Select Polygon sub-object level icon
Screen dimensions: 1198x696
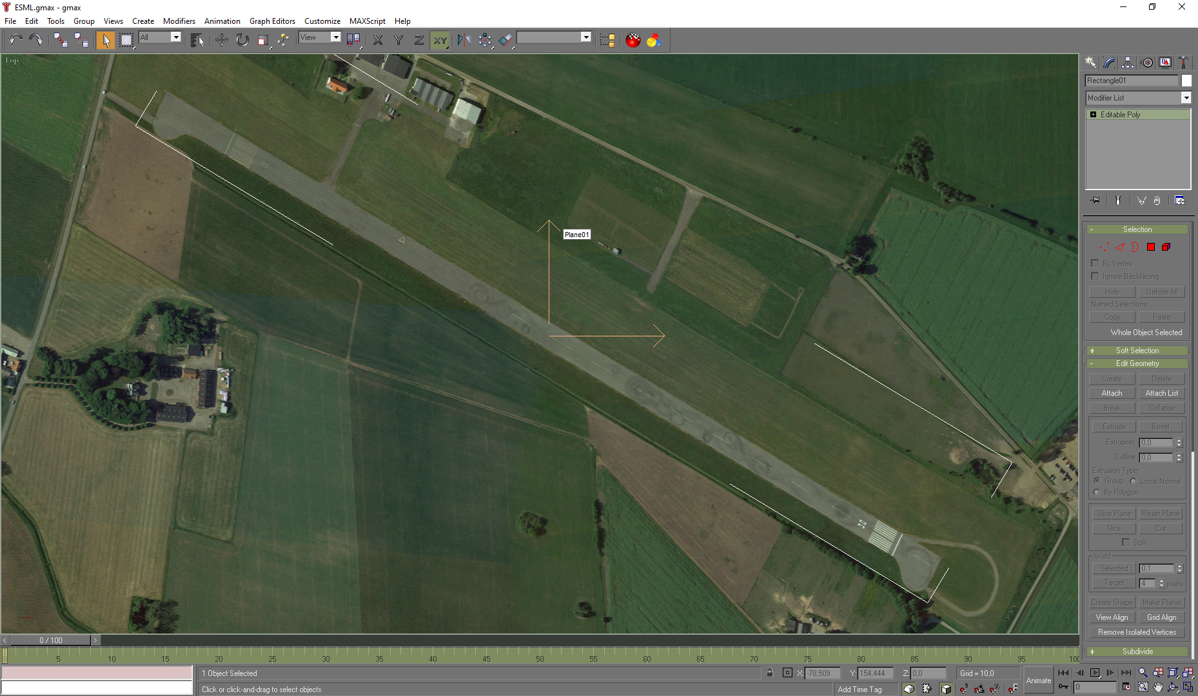[1151, 247]
